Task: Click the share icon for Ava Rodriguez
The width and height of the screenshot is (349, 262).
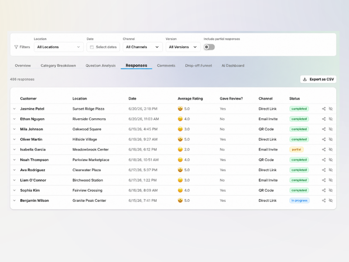Action: click(x=324, y=170)
